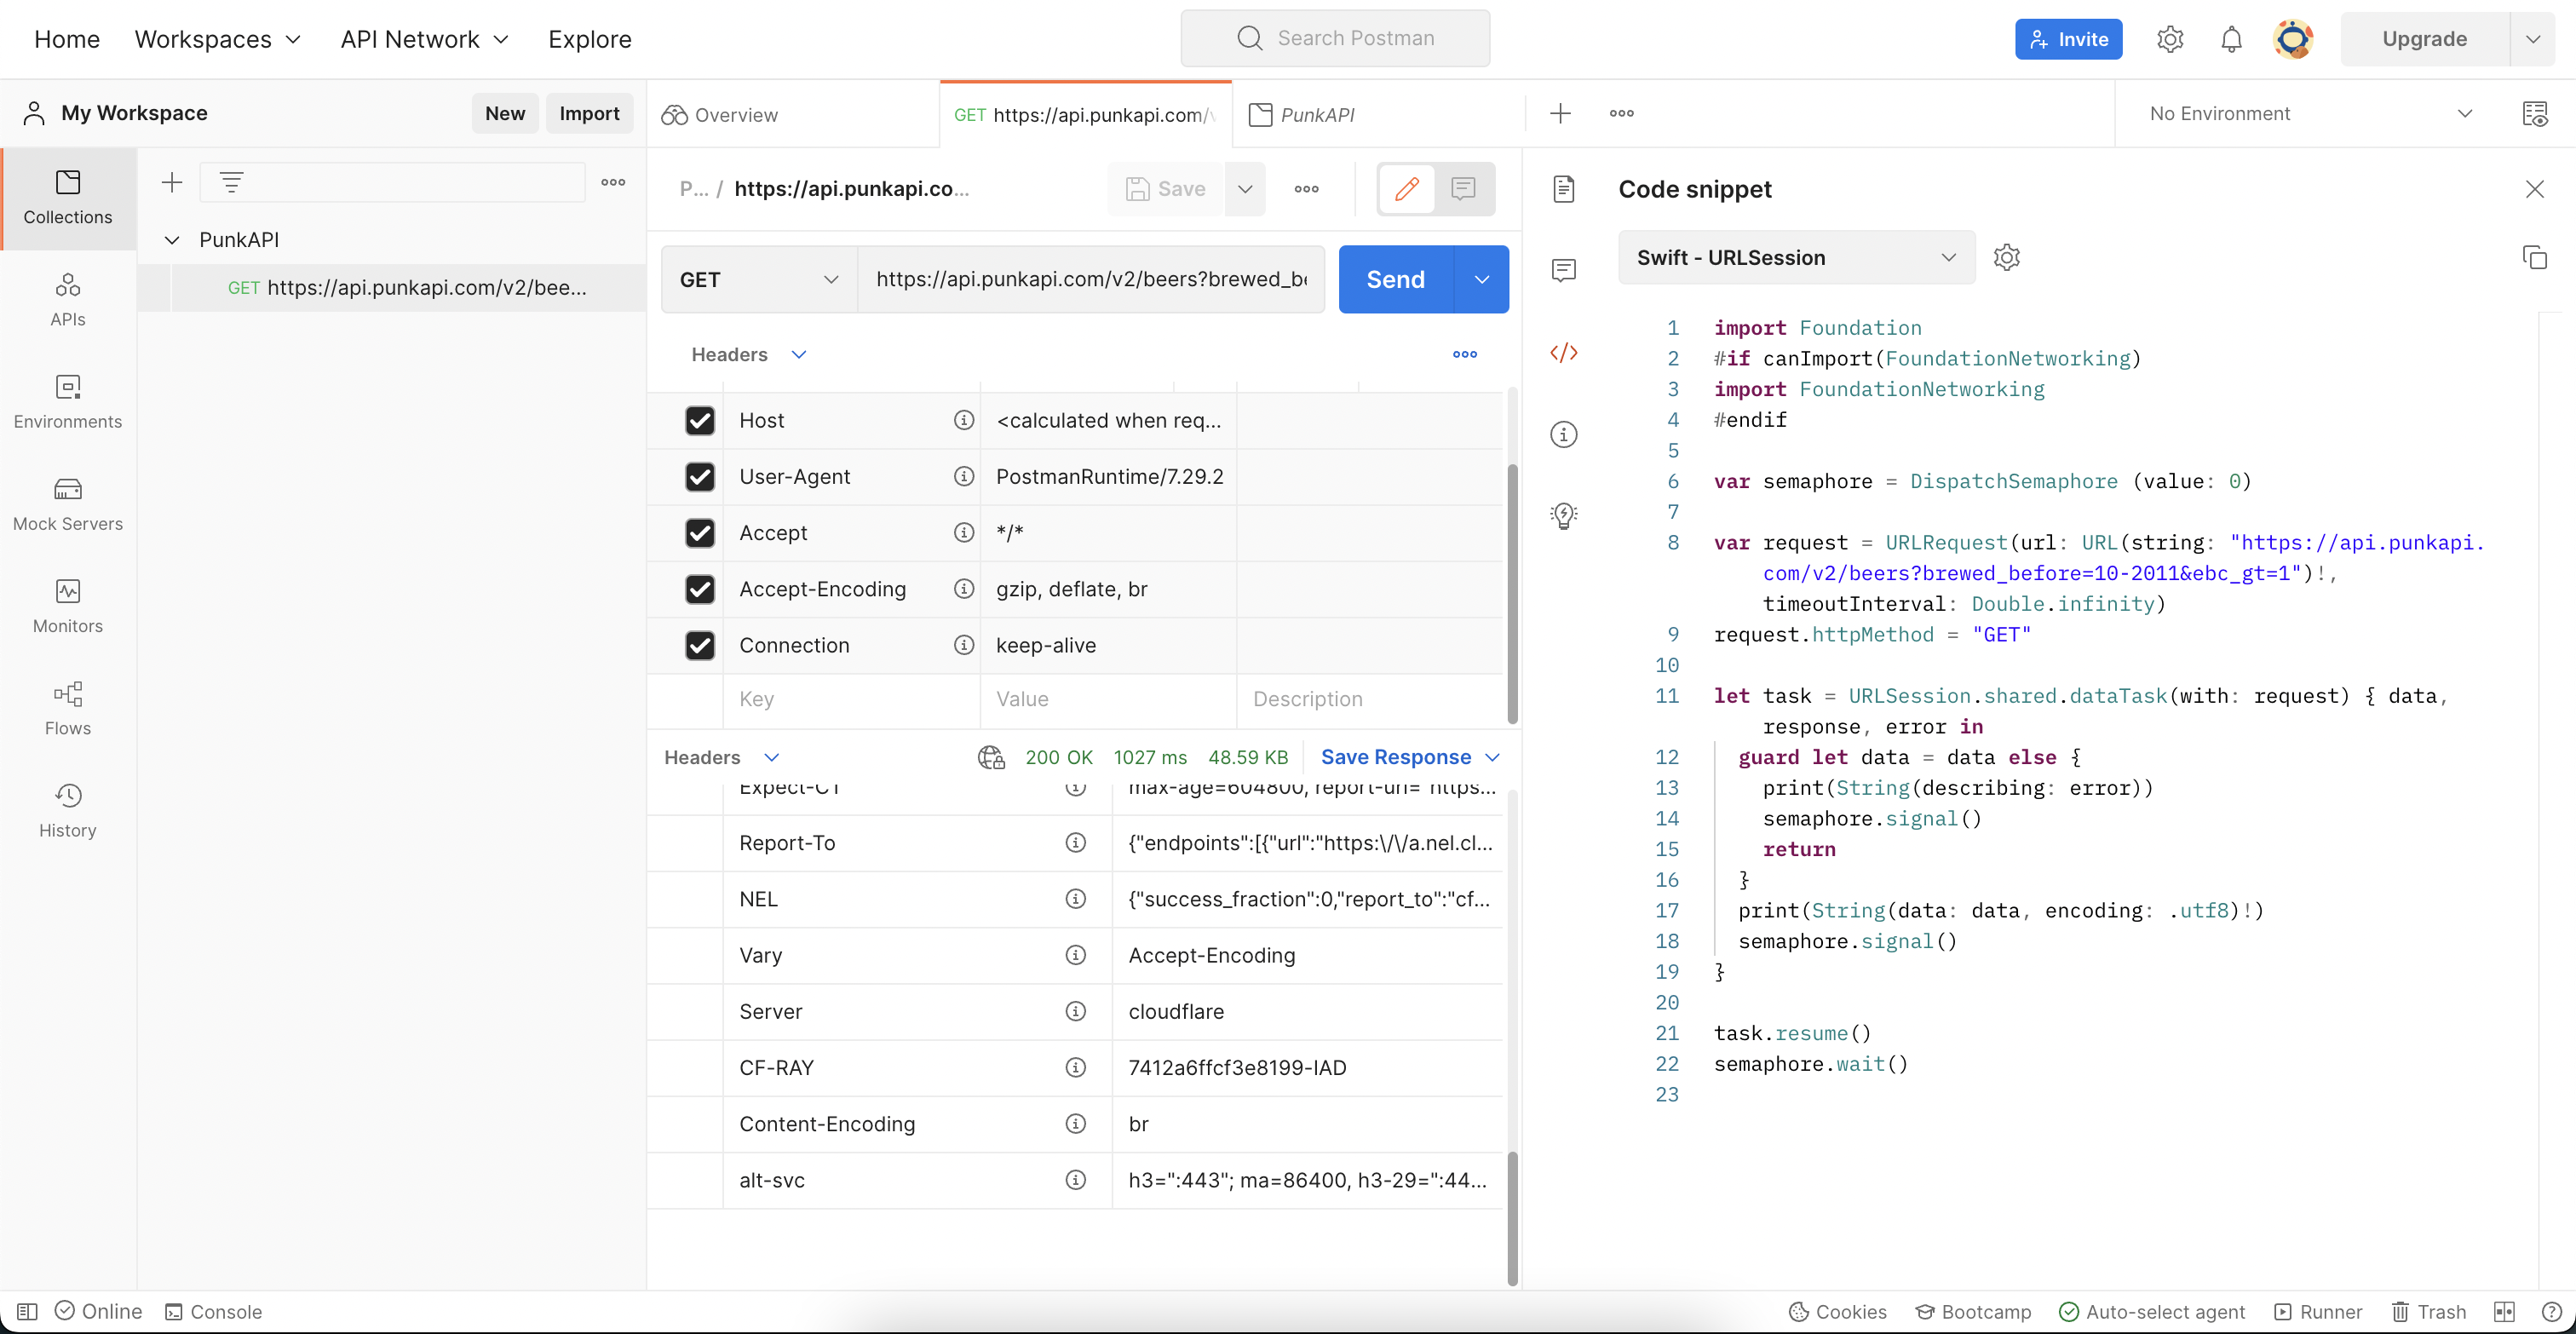Screen dimensions: 2576x1334
Task: Click the Import button
Action: (589, 113)
